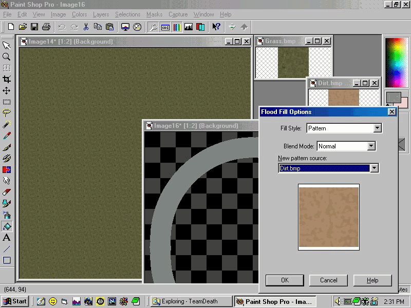Click the Print toolbar icon
This screenshot has width=411, height=308.
pyautogui.click(x=46, y=27)
